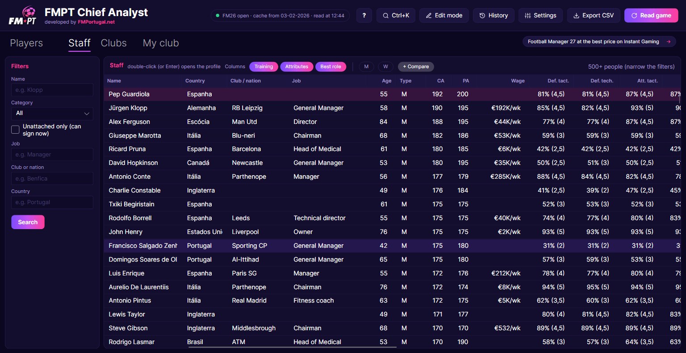Toggle the Best role columns pill
This screenshot has height=353, width=686.
330,67
